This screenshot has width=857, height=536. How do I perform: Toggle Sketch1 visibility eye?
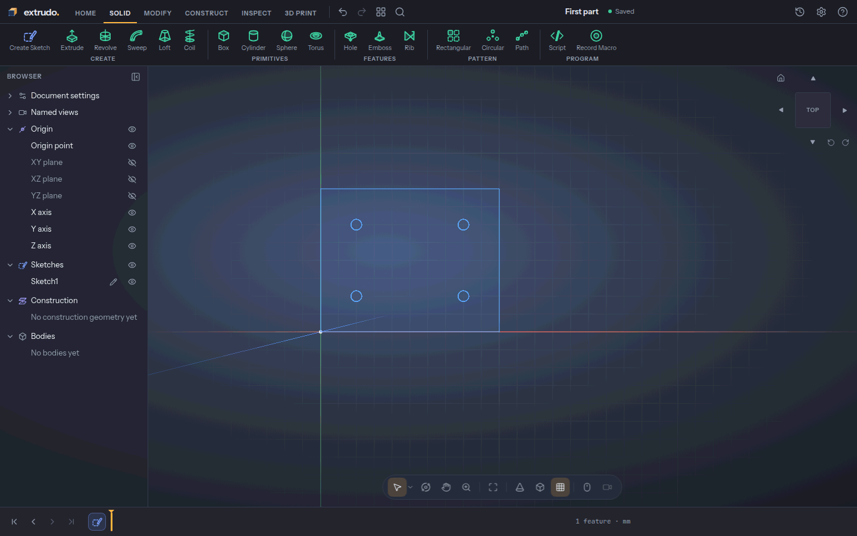point(132,282)
